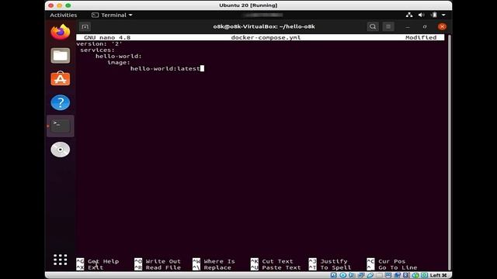Click the services: line
Image resolution: width=497 pixels, height=279 pixels.
[97, 50]
